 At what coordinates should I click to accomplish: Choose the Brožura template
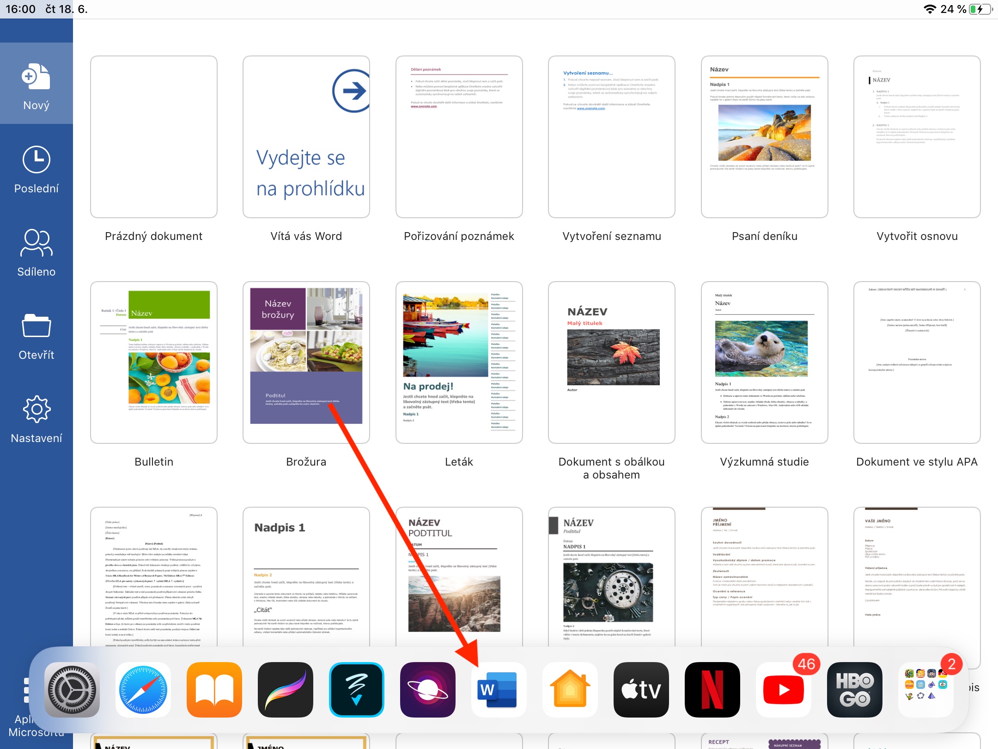click(306, 362)
